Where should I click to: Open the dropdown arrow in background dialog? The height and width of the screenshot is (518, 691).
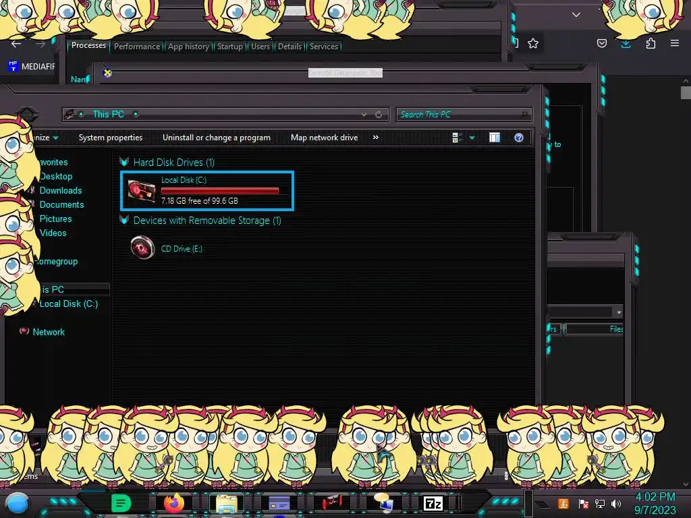pos(619,312)
